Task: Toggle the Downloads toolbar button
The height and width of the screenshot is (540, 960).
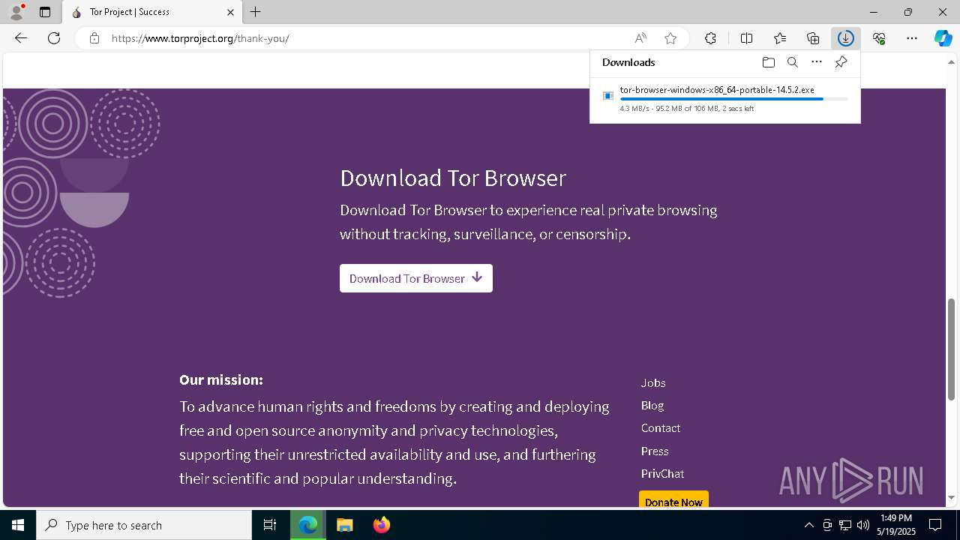Action: 846,38
